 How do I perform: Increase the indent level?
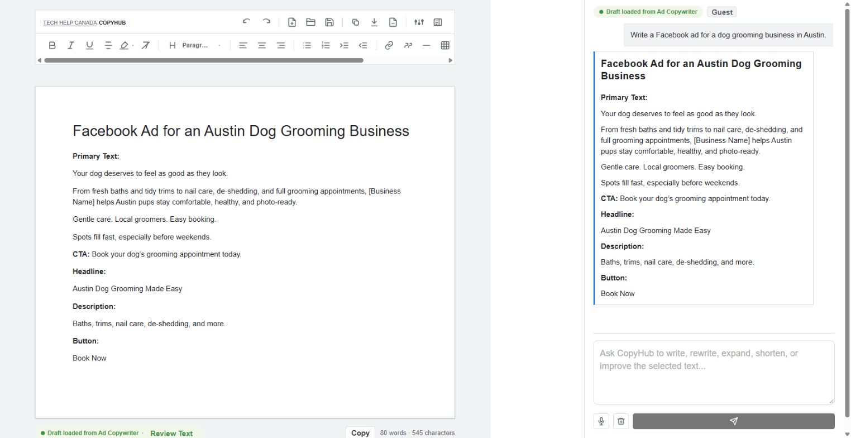[x=344, y=45]
